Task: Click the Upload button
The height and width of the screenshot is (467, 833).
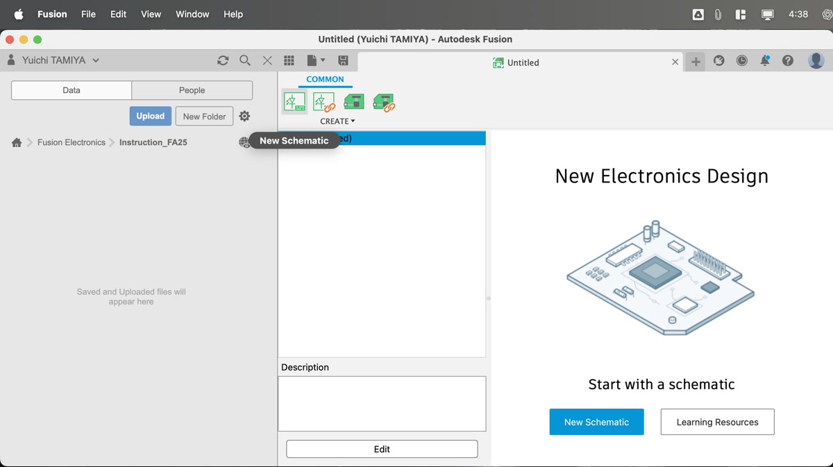Action: click(x=150, y=116)
